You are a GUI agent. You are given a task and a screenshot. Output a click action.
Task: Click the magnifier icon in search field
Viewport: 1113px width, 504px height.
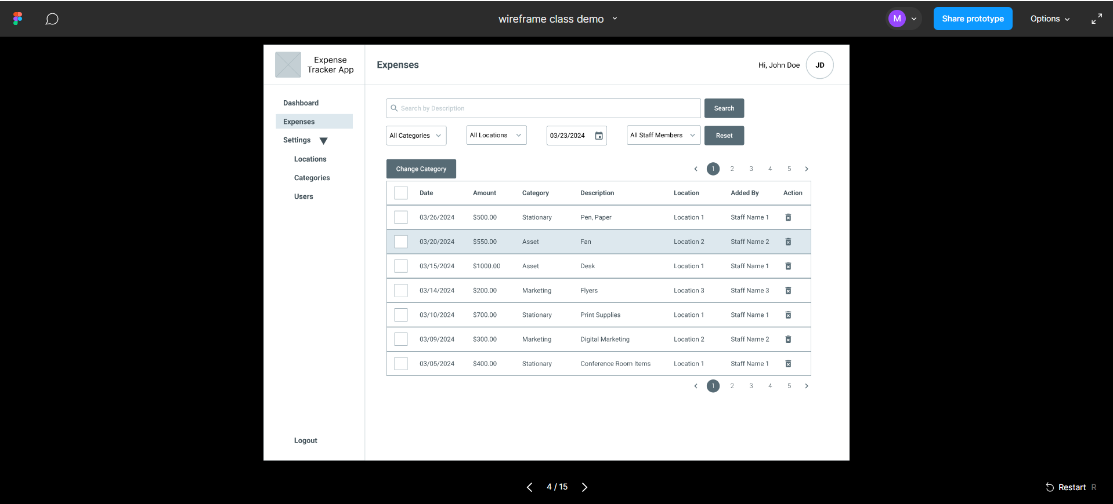[394, 108]
